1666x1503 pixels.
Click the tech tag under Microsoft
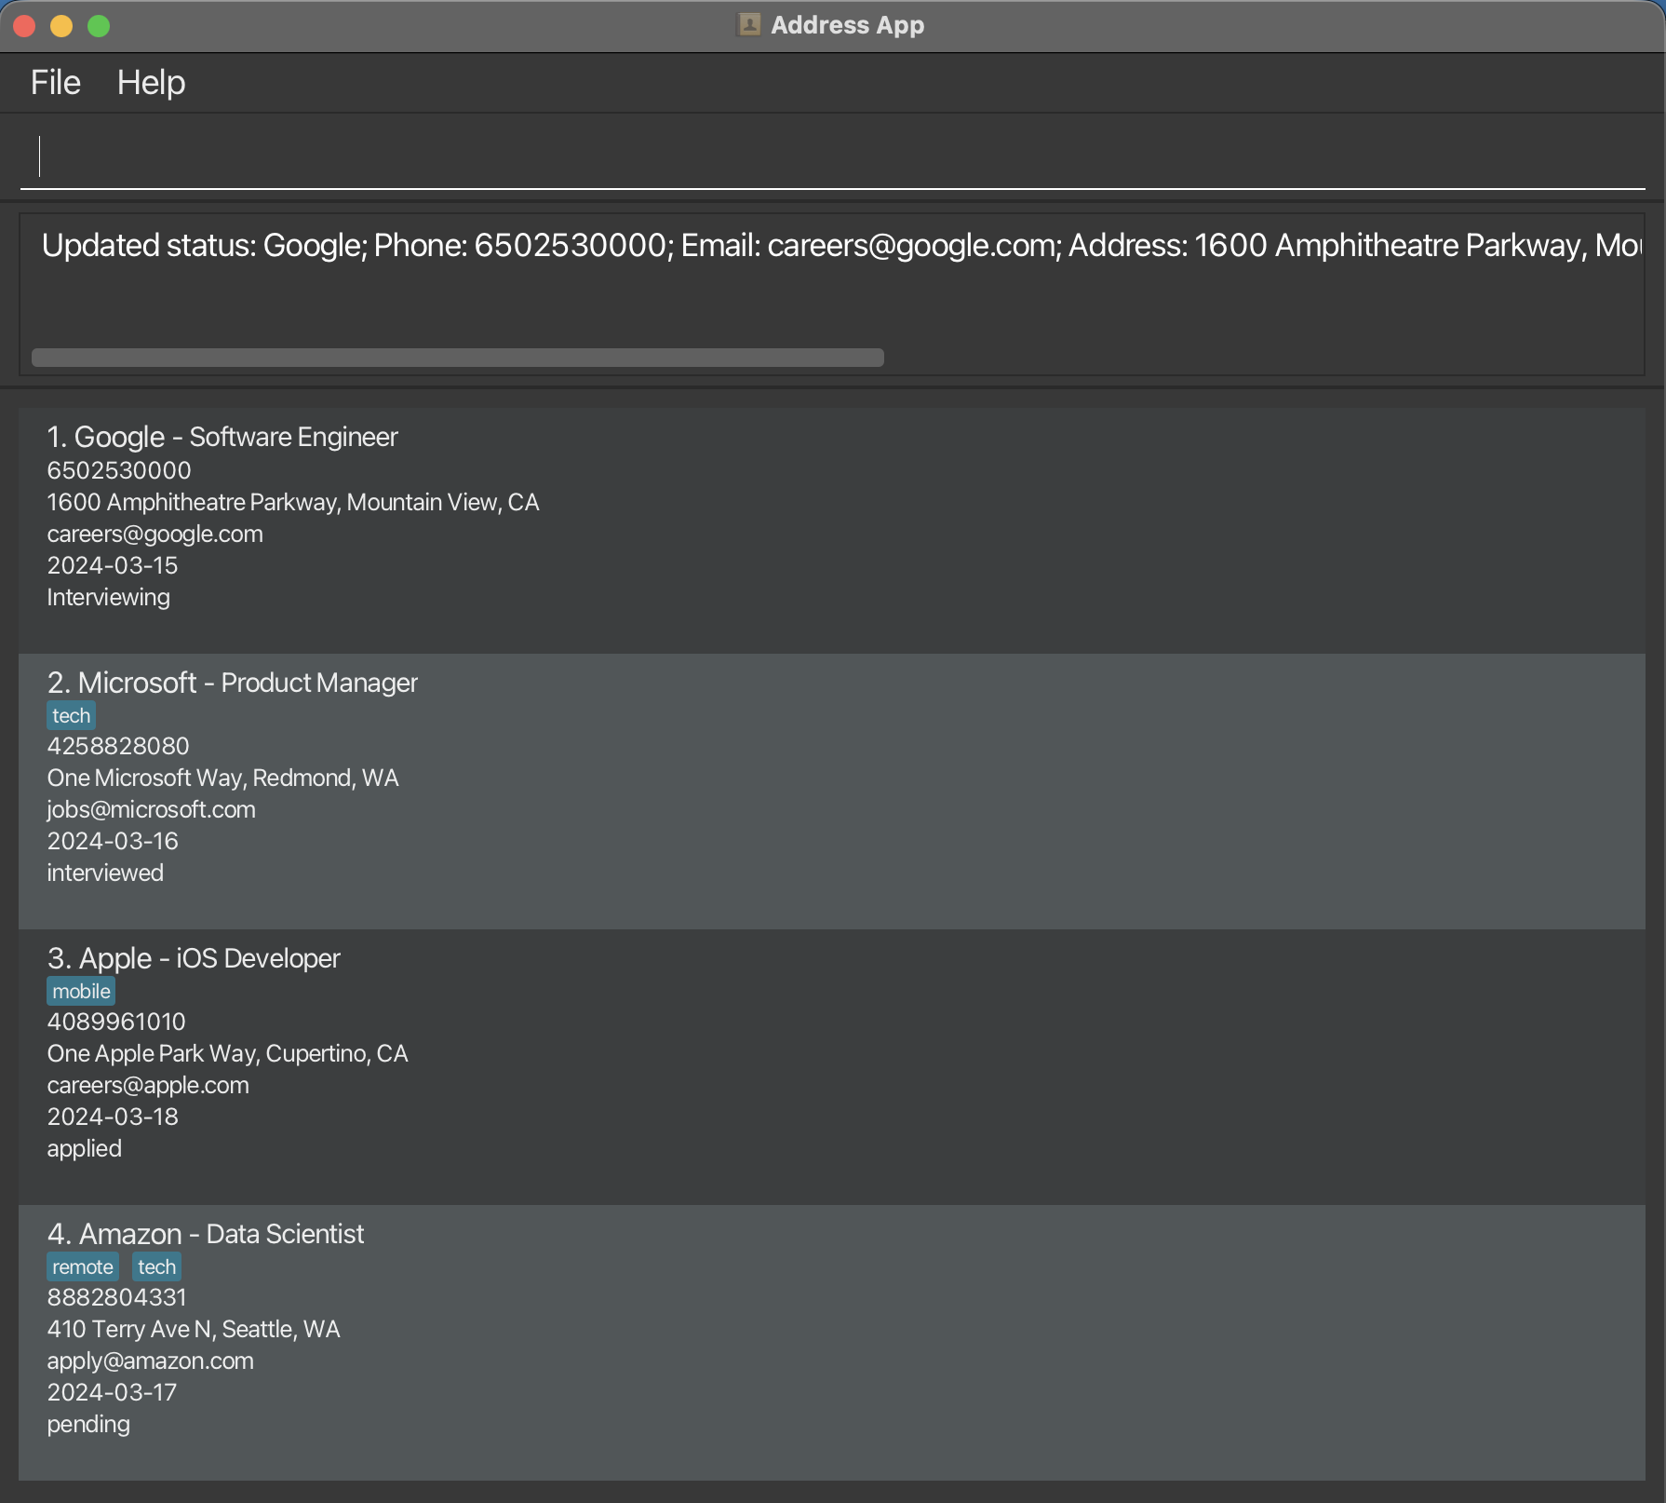71,715
